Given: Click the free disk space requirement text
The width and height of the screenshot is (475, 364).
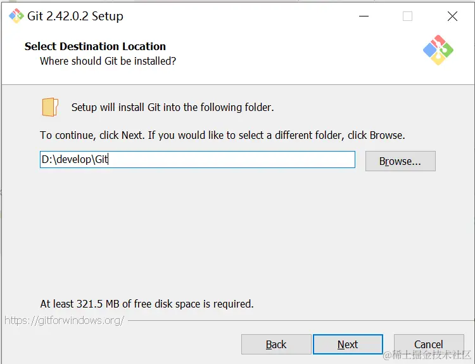Looking at the screenshot, I should click(x=147, y=304).
